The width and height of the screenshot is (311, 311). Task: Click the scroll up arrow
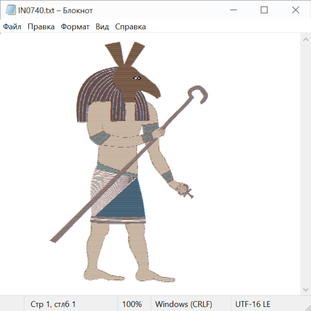[x=305, y=40]
